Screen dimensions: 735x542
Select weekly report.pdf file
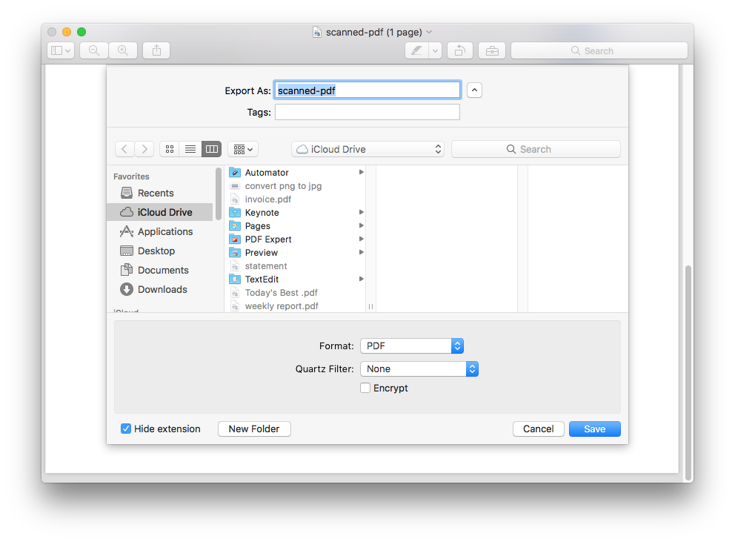coord(296,306)
